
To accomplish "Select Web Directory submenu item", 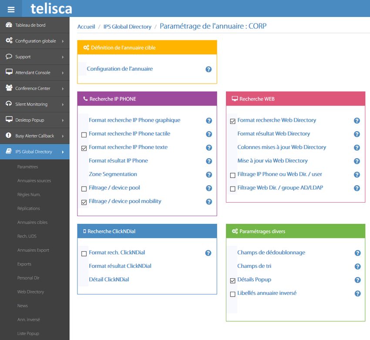I will pyautogui.click(x=30, y=292).
